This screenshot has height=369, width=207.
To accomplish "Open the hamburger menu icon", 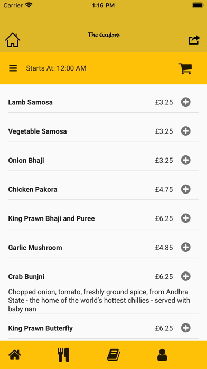I will [x=13, y=68].
